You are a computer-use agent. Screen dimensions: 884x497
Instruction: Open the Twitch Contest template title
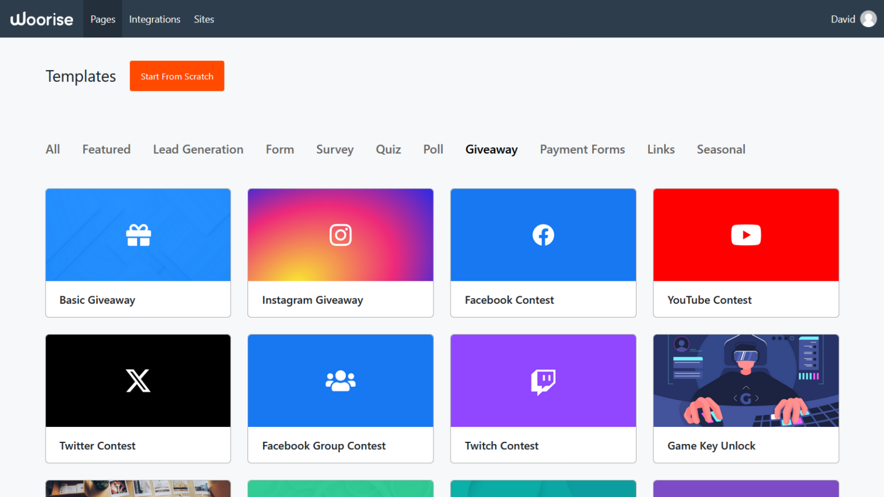tap(502, 446)
